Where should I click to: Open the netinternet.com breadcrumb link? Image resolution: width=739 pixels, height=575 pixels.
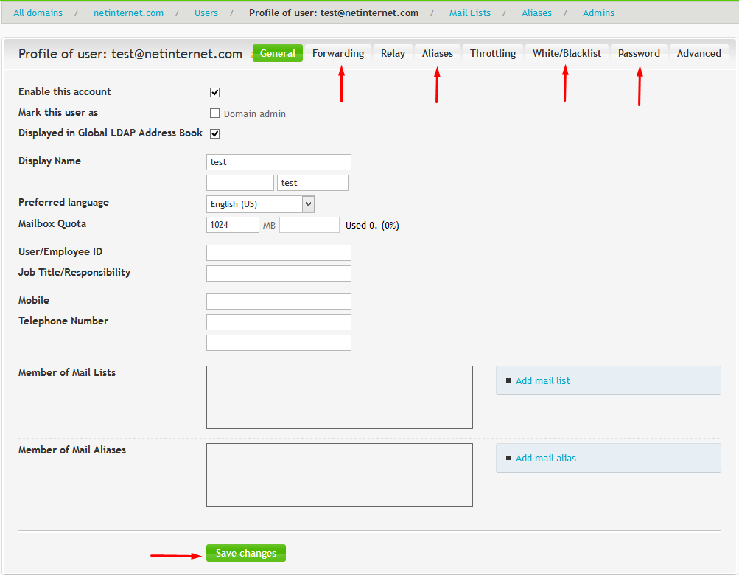click(128, 13)
